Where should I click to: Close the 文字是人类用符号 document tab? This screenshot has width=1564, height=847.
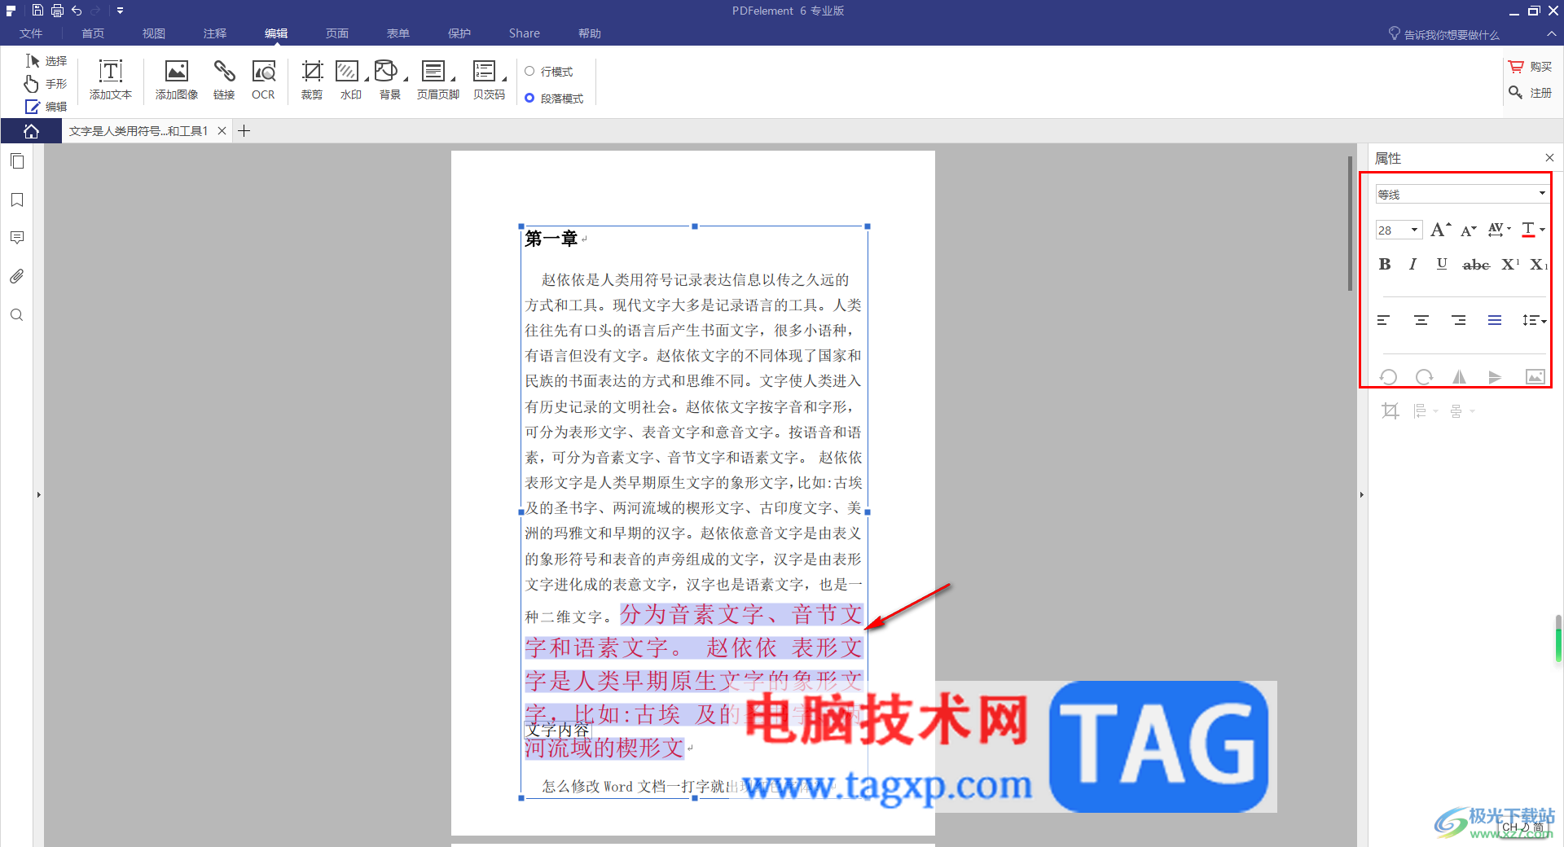pos(222,131)
